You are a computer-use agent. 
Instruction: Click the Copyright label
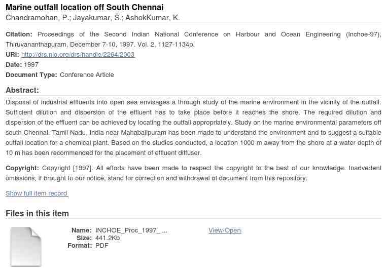[22, 168]
